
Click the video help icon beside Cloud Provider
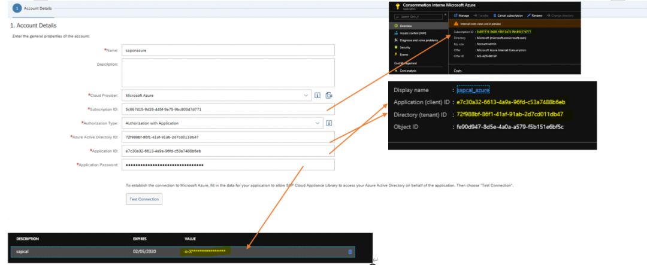[x=329, y=95]
